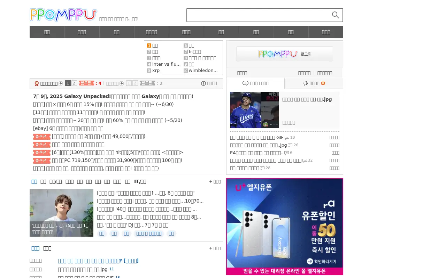446x278 pixels.
Task: Click the arrow button in the U+ ad banner
Action: coord(310,261)
